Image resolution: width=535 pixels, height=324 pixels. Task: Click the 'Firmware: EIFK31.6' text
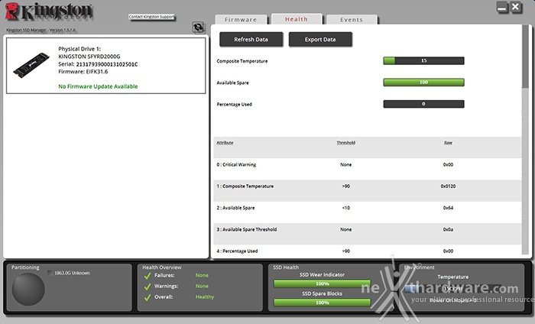click(83, 72)
